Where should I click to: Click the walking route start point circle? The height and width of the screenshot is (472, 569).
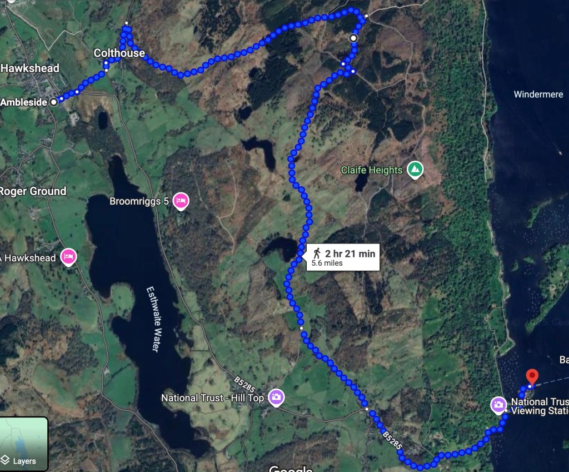point(54,102)
